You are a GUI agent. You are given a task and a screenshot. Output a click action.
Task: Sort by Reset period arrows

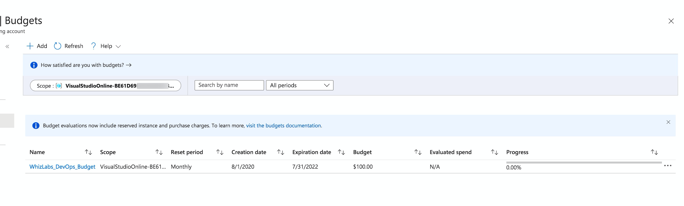220,152
